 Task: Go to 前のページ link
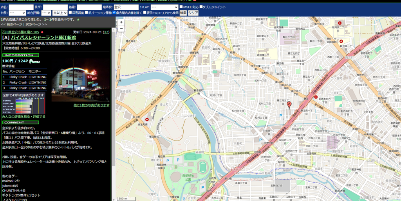[x=15, y=25]
